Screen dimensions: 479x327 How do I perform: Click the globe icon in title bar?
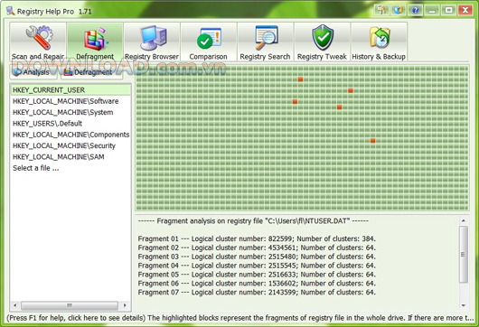point(398,10)
